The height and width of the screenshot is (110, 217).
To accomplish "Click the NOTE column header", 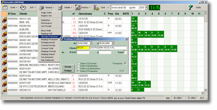I will (126, 14).
